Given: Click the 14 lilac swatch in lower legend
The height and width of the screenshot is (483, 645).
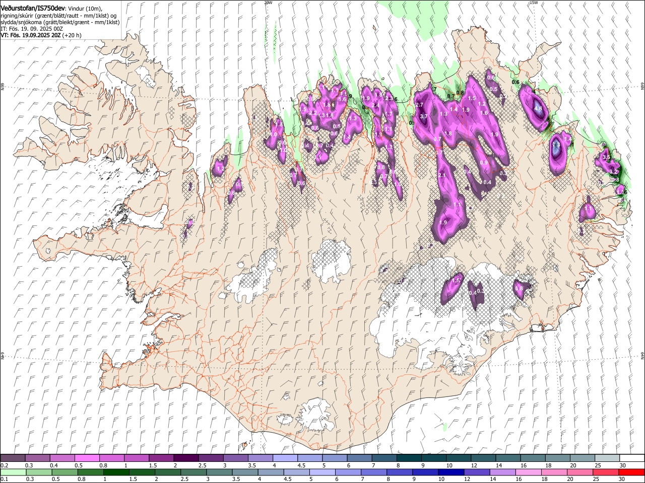Looking at the screenshot, I should point(502,472).
